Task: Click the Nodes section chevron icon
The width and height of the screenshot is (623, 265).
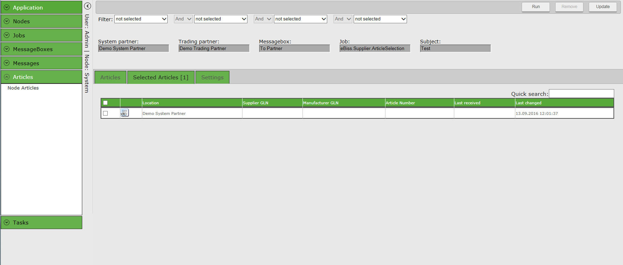Action: point(7,21)
